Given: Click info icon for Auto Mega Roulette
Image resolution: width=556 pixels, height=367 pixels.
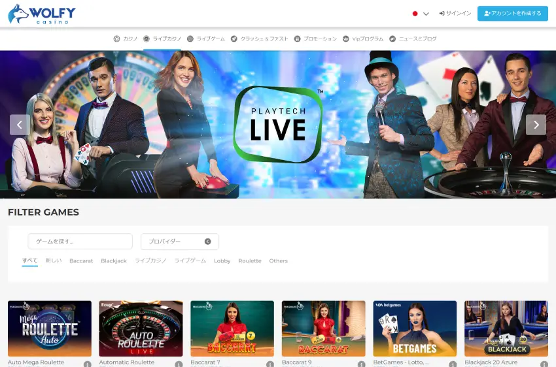Looking at the screenshot, I should pos(87,364).
